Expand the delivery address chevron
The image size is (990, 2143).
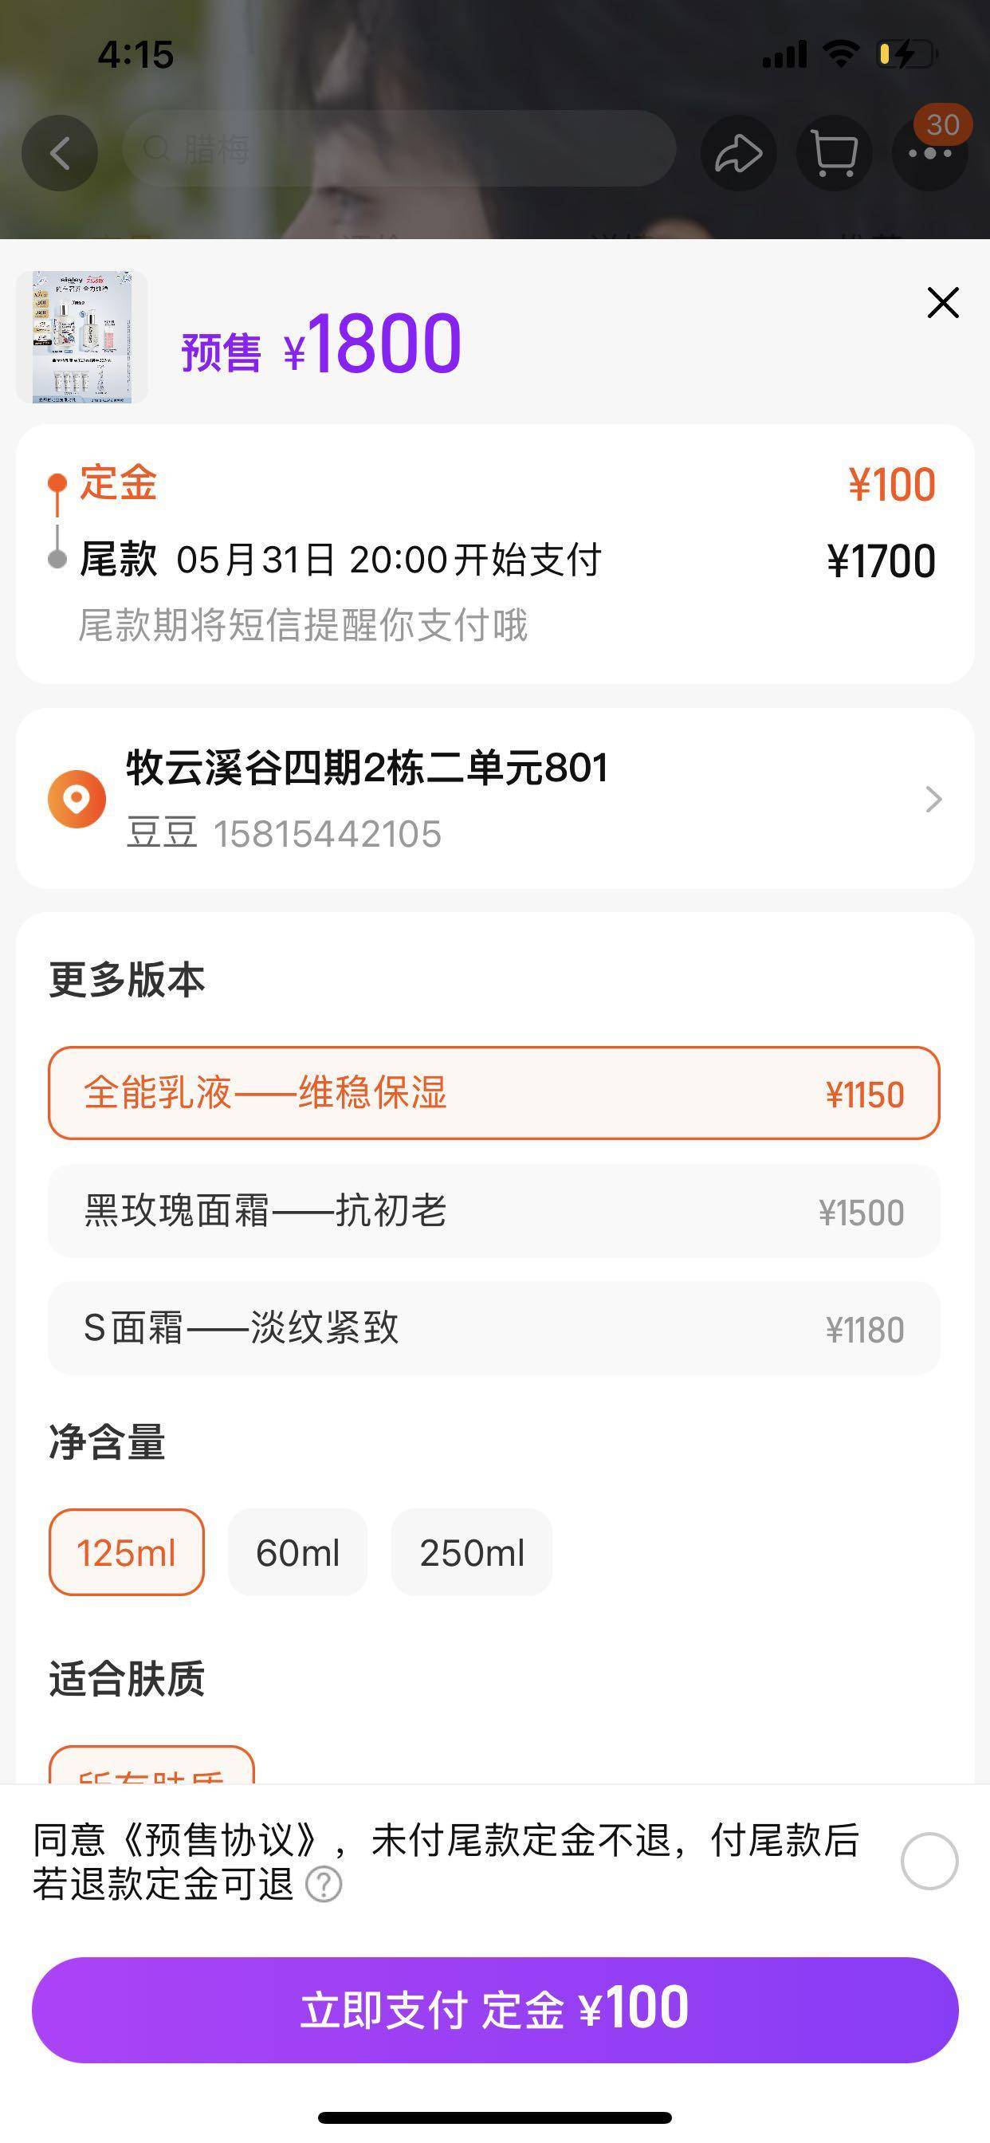click(933, 799)
